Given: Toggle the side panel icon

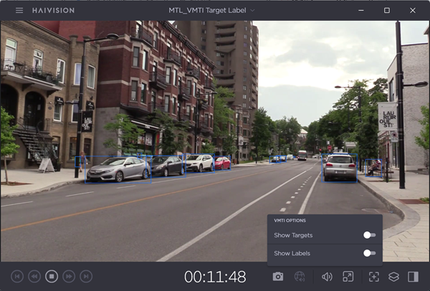Looking at the screenshot, I should pos(413,277).
